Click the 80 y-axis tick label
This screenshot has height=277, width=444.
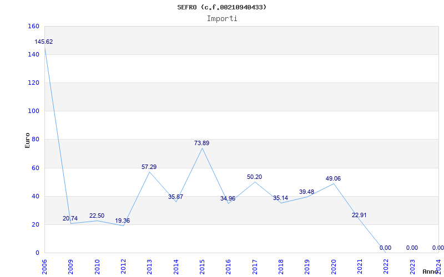point(35,140)
